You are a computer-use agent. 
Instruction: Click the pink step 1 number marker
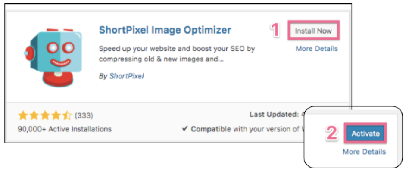coord(277,31)
